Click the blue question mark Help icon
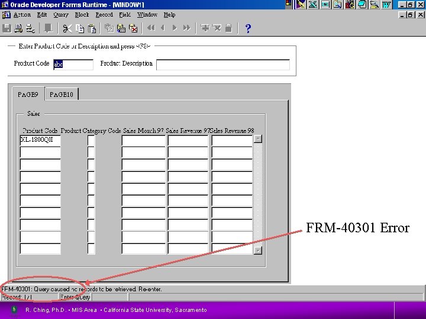This screenshot has width=426, height=319. click(248, 28)
